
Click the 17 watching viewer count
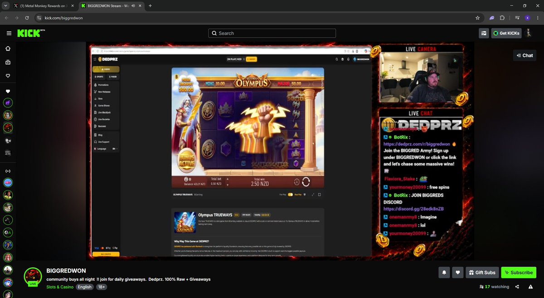pos(494,287)
